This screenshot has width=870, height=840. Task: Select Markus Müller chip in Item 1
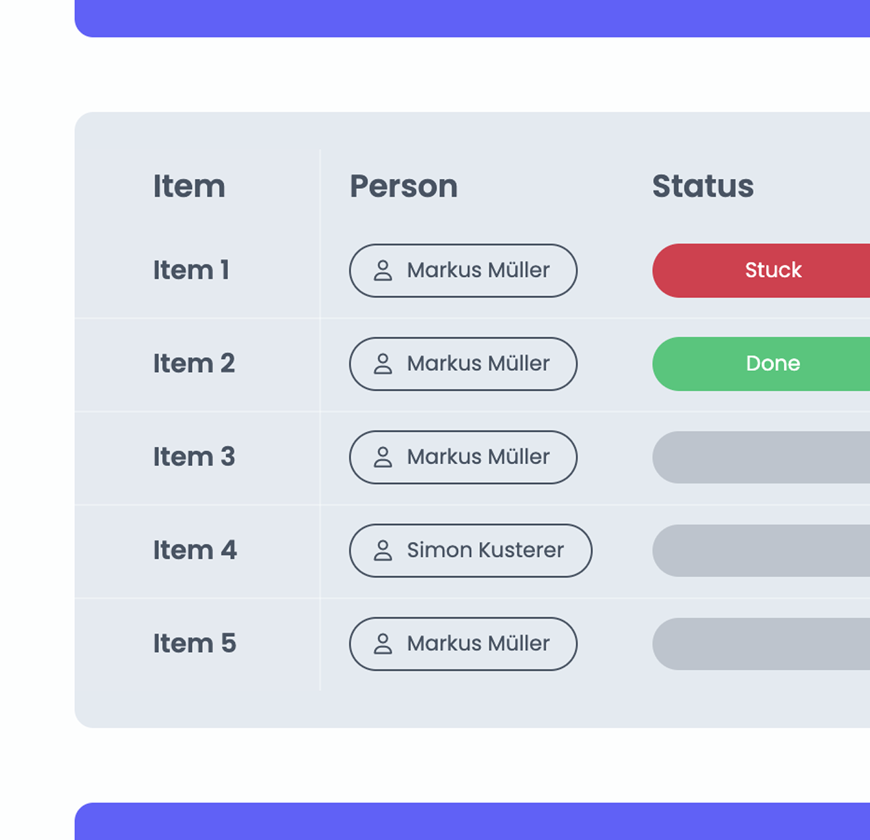click(463, 270)
